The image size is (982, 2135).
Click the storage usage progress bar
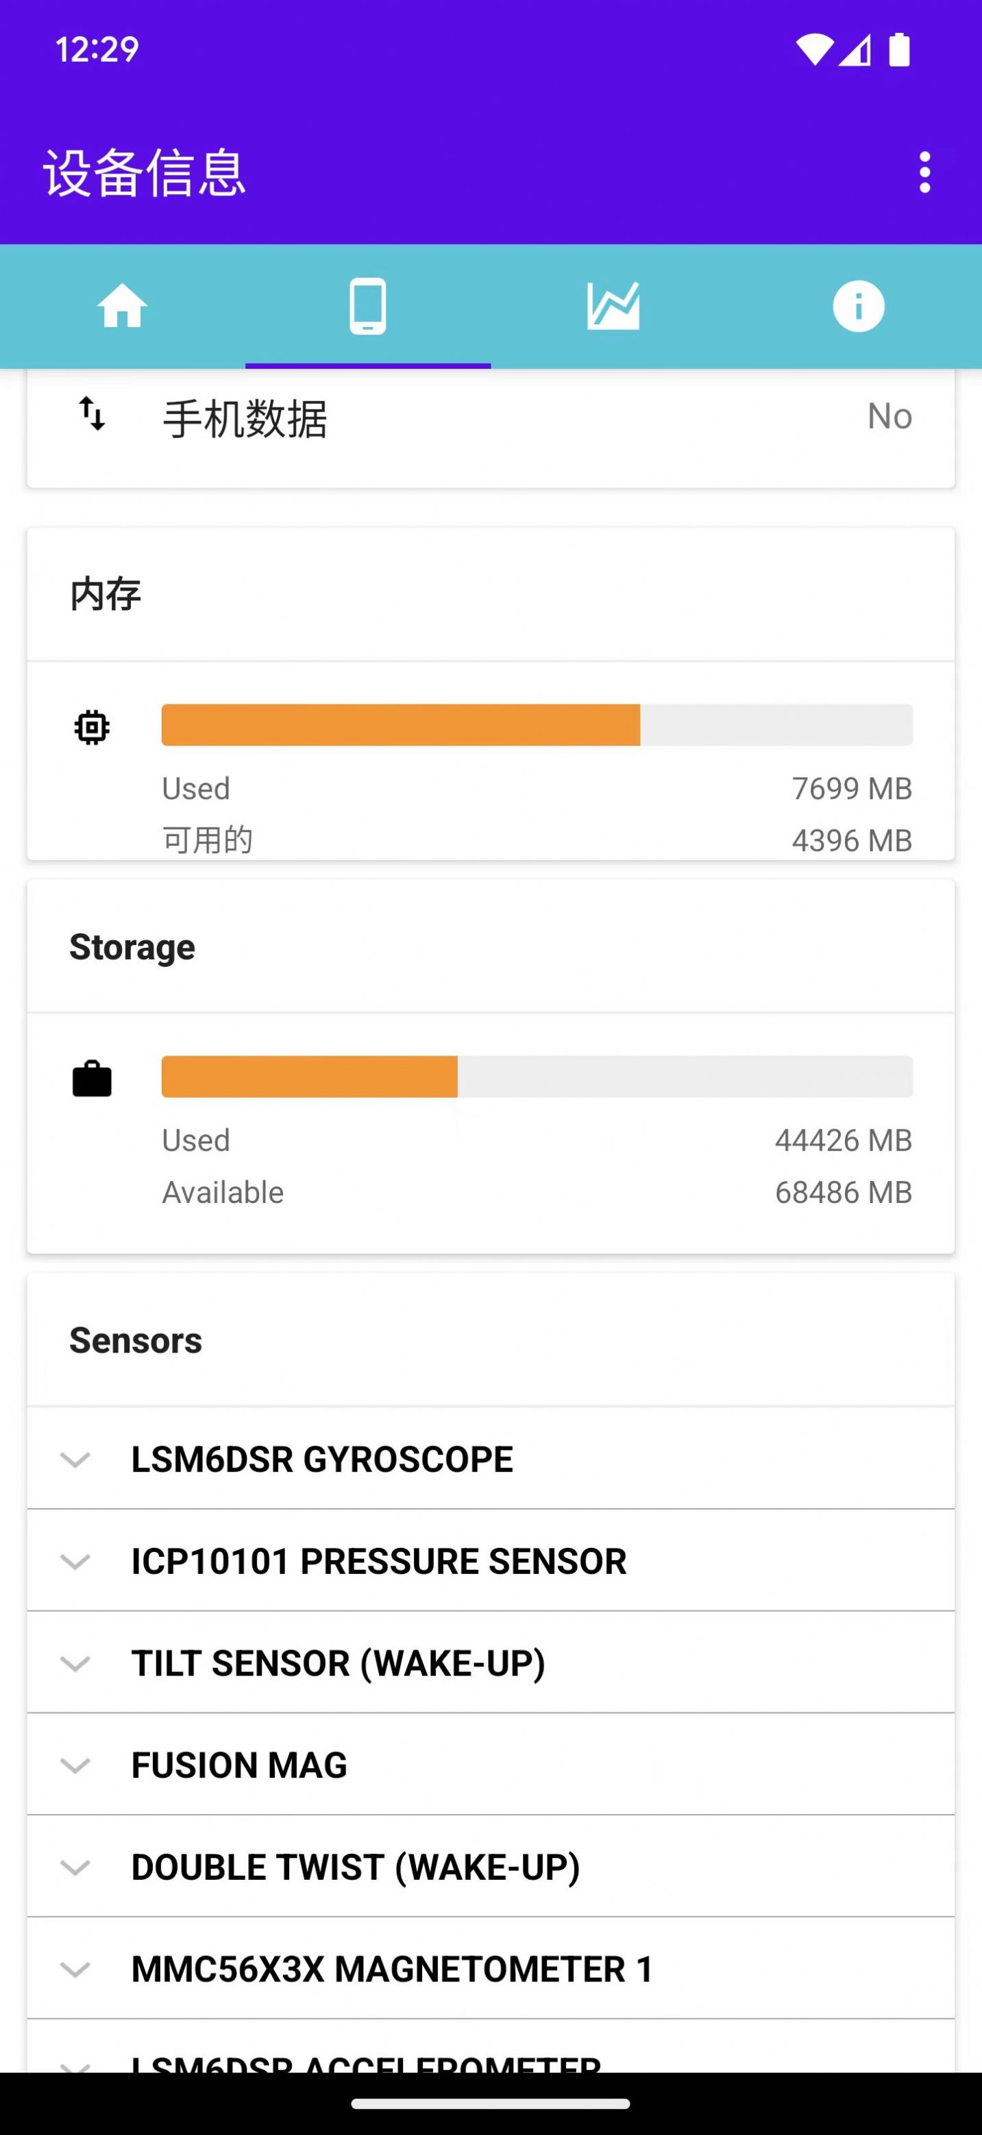pos(537,1077)
